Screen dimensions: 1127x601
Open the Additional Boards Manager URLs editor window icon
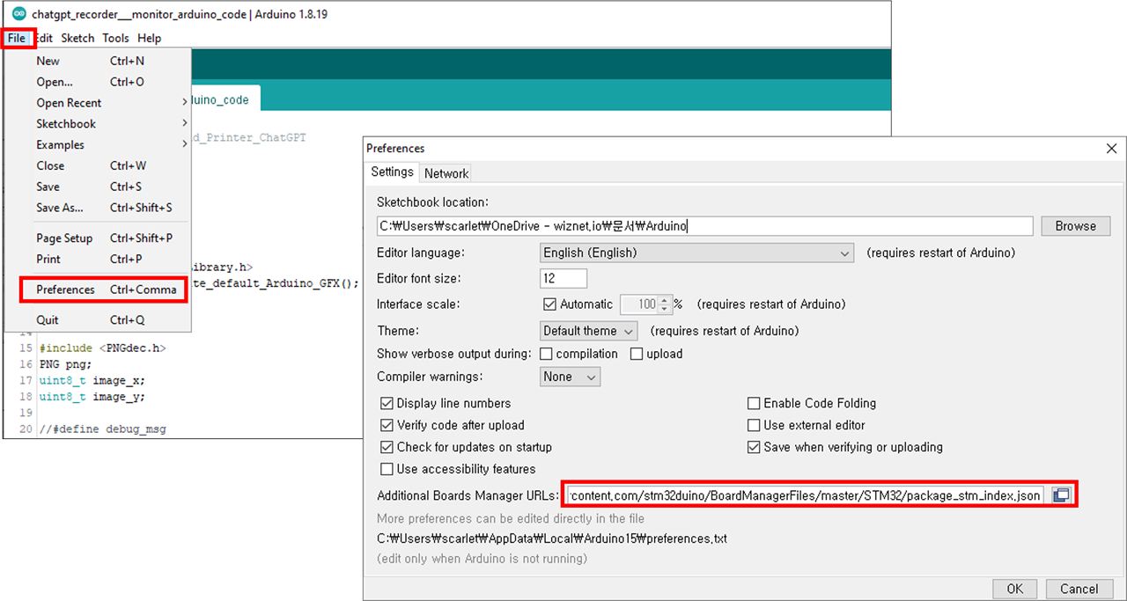point(1062,495)
